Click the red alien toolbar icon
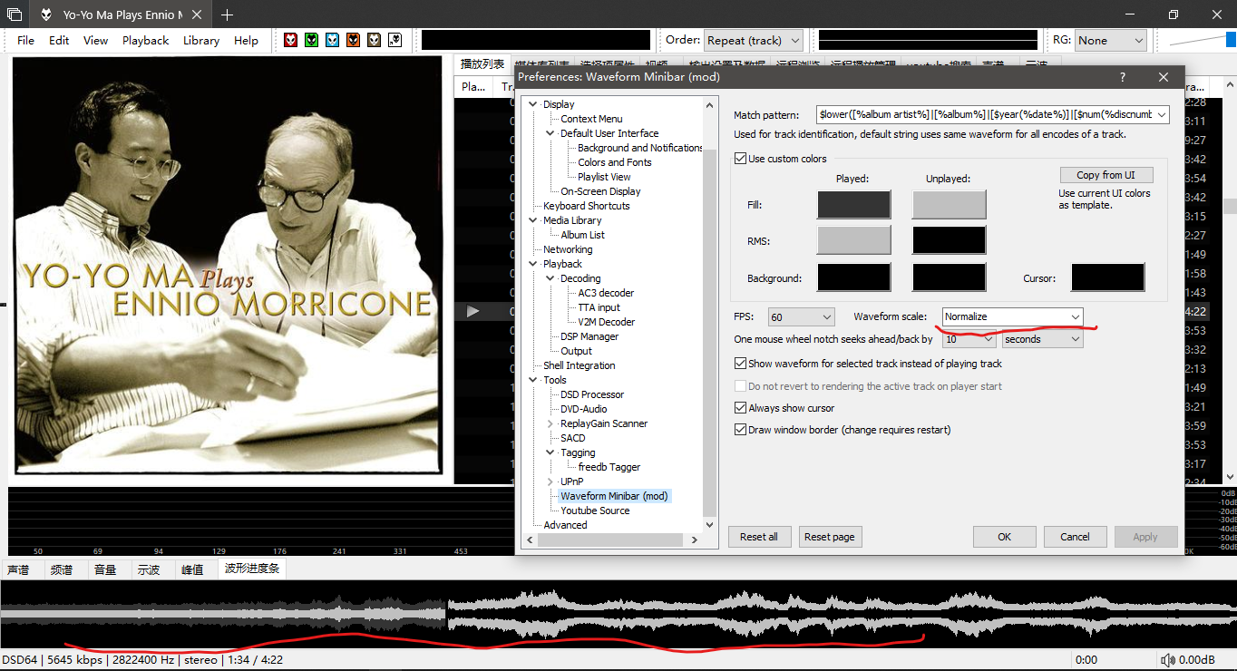This screenshot has width=1237, height=671. click(x=290, y=40)
